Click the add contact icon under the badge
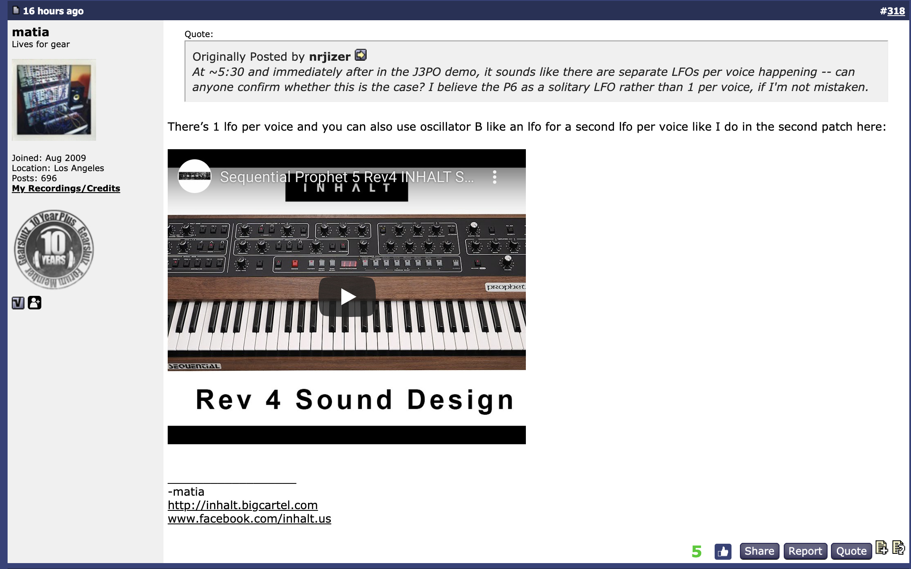 click(35, 303)
